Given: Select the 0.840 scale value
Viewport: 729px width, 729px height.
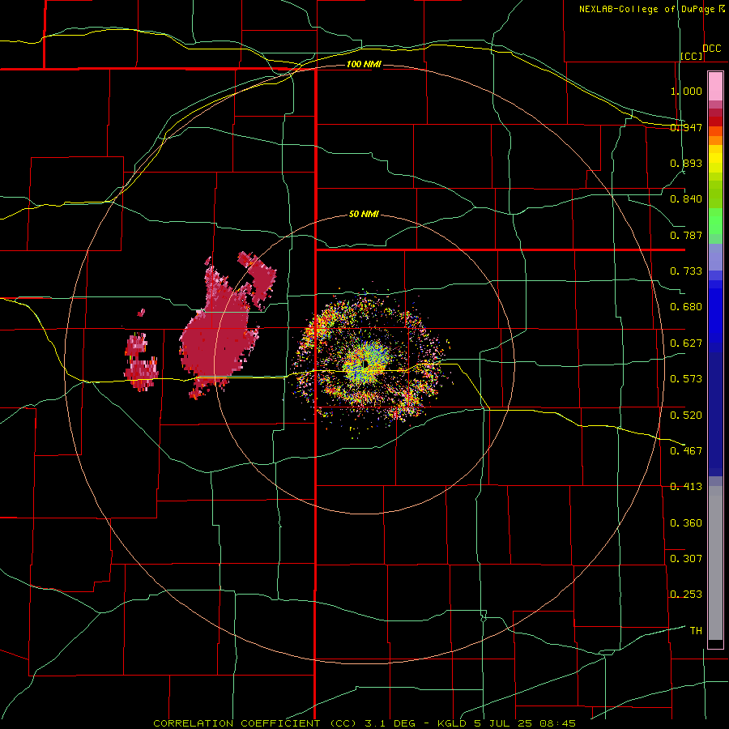Looking at the screenshot, I should (686, 199).
